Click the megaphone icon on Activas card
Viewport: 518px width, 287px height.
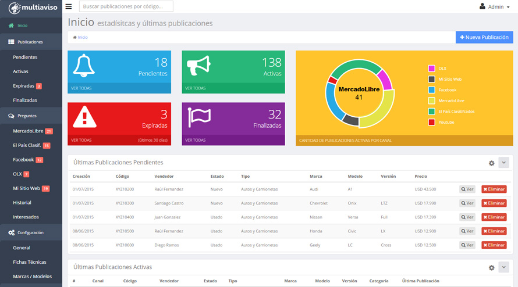198,65
